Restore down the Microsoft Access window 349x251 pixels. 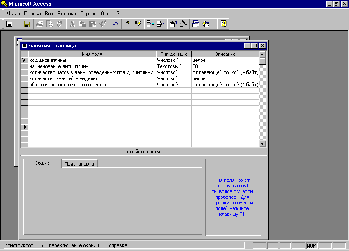coord(336,4)
